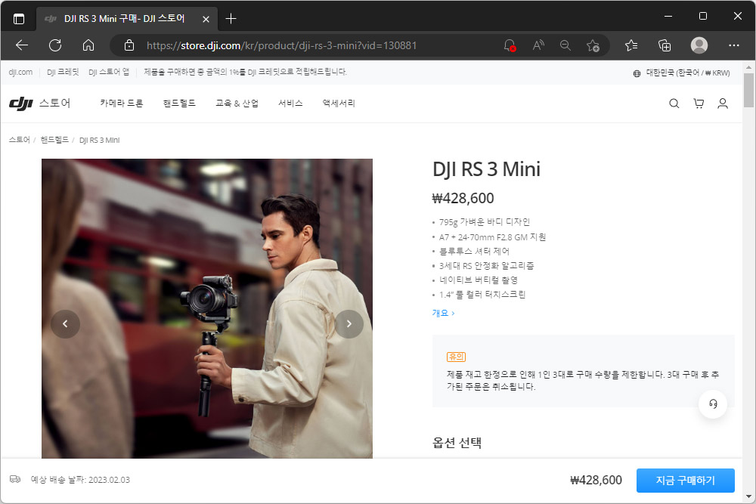
Task: Click 핸드헬드 breadcrumb link
Action: [54, 140]
